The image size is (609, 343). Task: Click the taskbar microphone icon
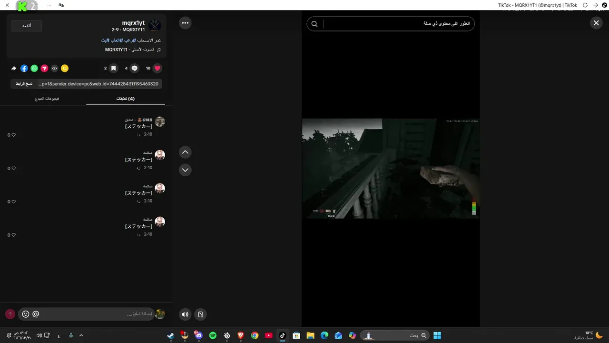[71, 335]
